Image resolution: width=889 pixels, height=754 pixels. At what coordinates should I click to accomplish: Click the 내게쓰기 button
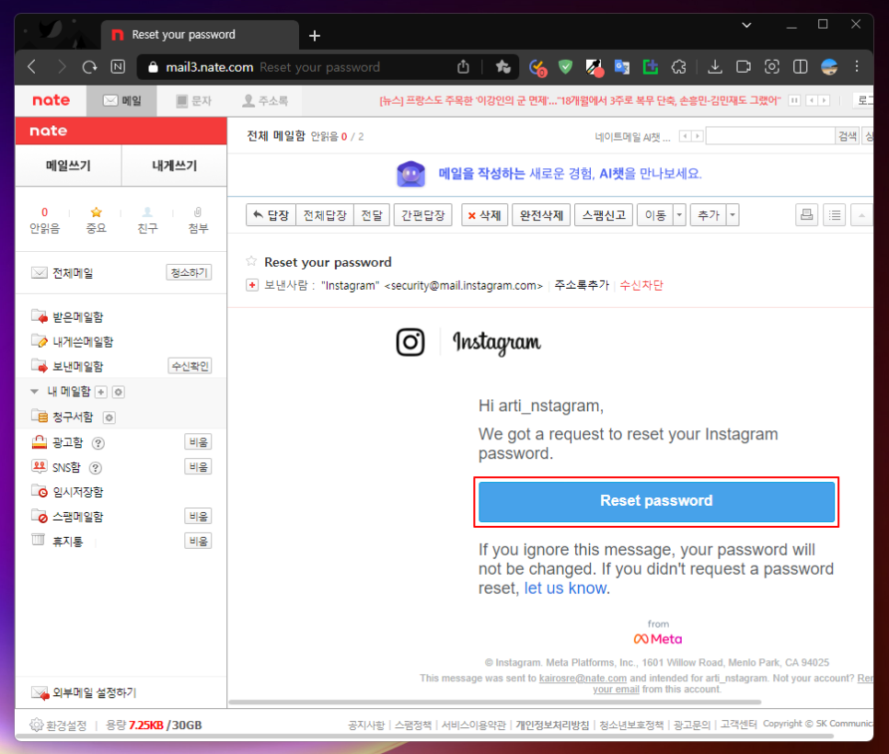coord(174,166)
